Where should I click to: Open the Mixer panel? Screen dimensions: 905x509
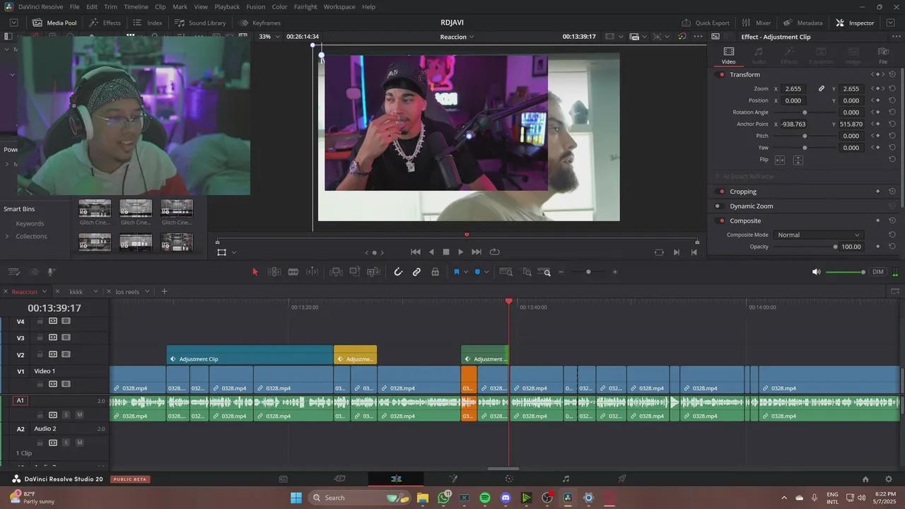point(757,23)
